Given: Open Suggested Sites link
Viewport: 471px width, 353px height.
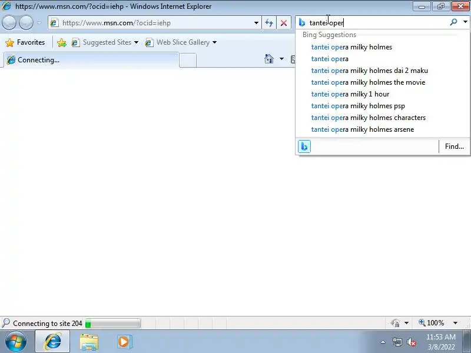Looking at the screenshot, I should pyautogui.click(x=102, y=42).
